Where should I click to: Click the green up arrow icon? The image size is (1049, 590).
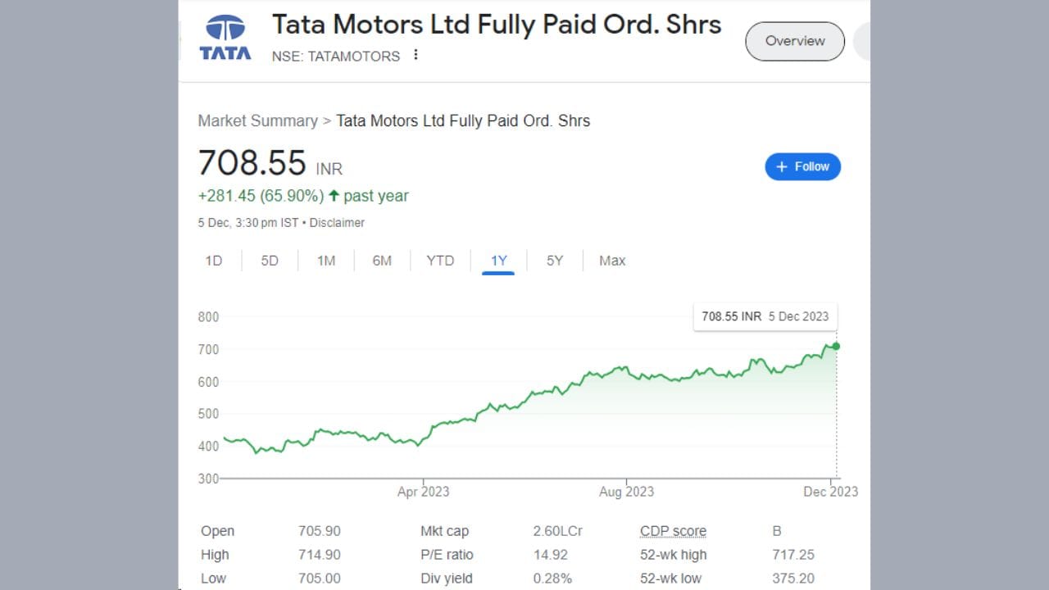tap(334, 196)
